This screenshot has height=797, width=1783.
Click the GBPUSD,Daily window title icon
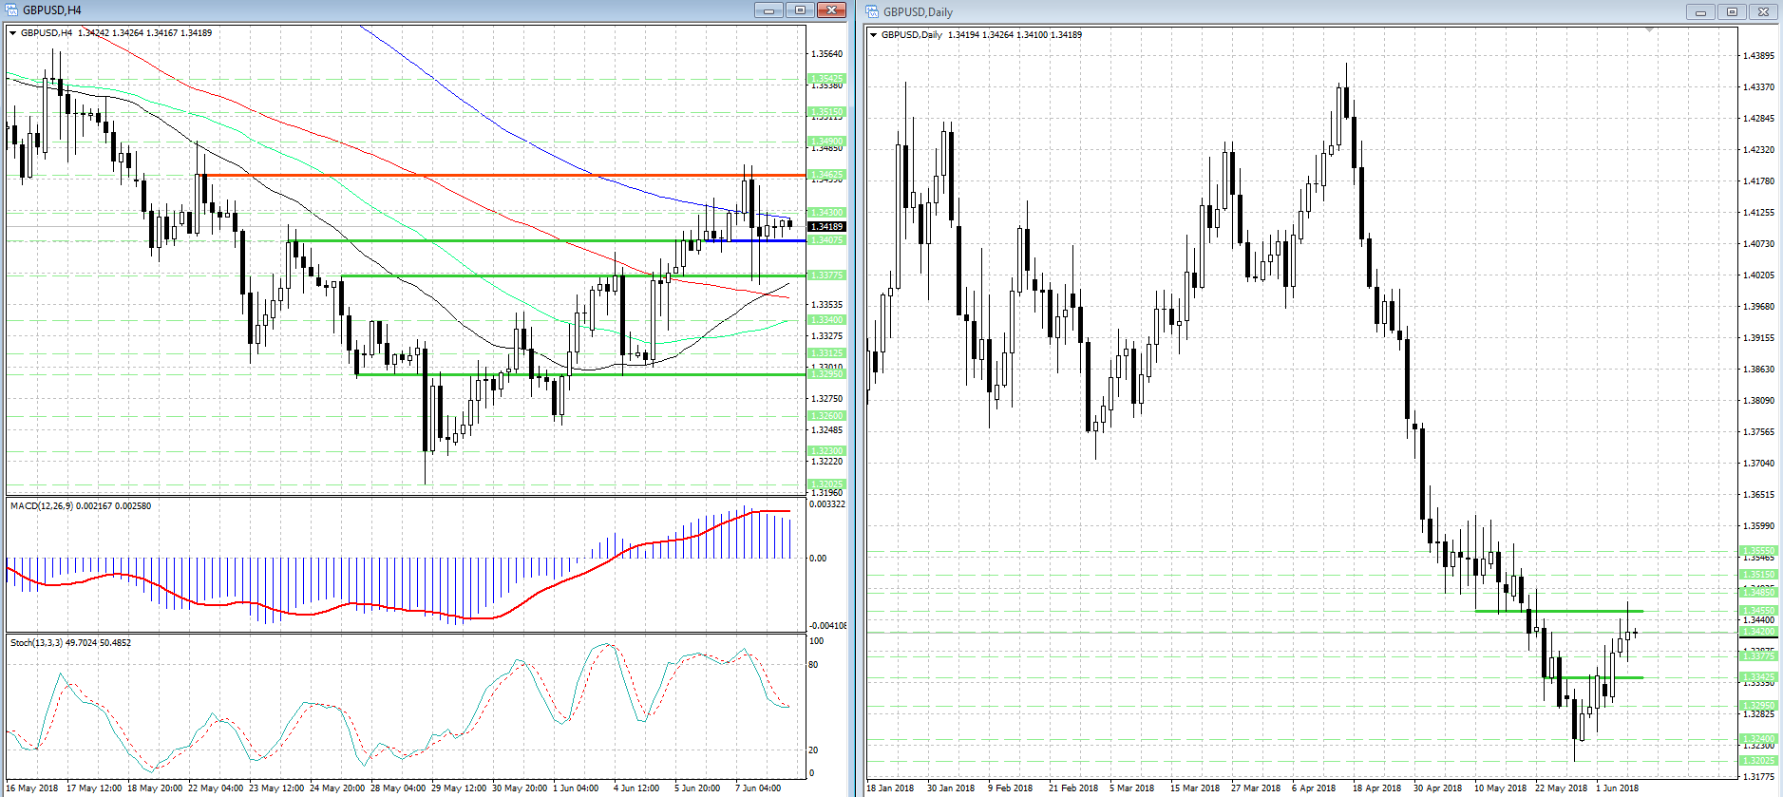(x=872, y=11)
